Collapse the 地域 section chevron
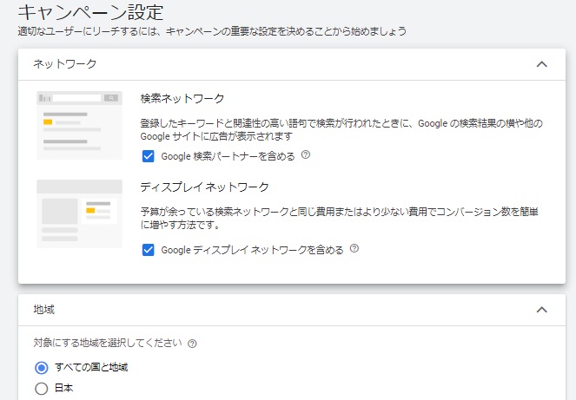The width and height of the screenshot is (576, 400). [542, 310]
